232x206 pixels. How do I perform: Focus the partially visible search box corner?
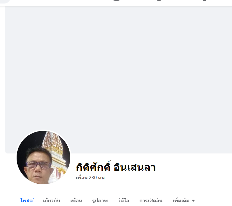coord(4,1)
